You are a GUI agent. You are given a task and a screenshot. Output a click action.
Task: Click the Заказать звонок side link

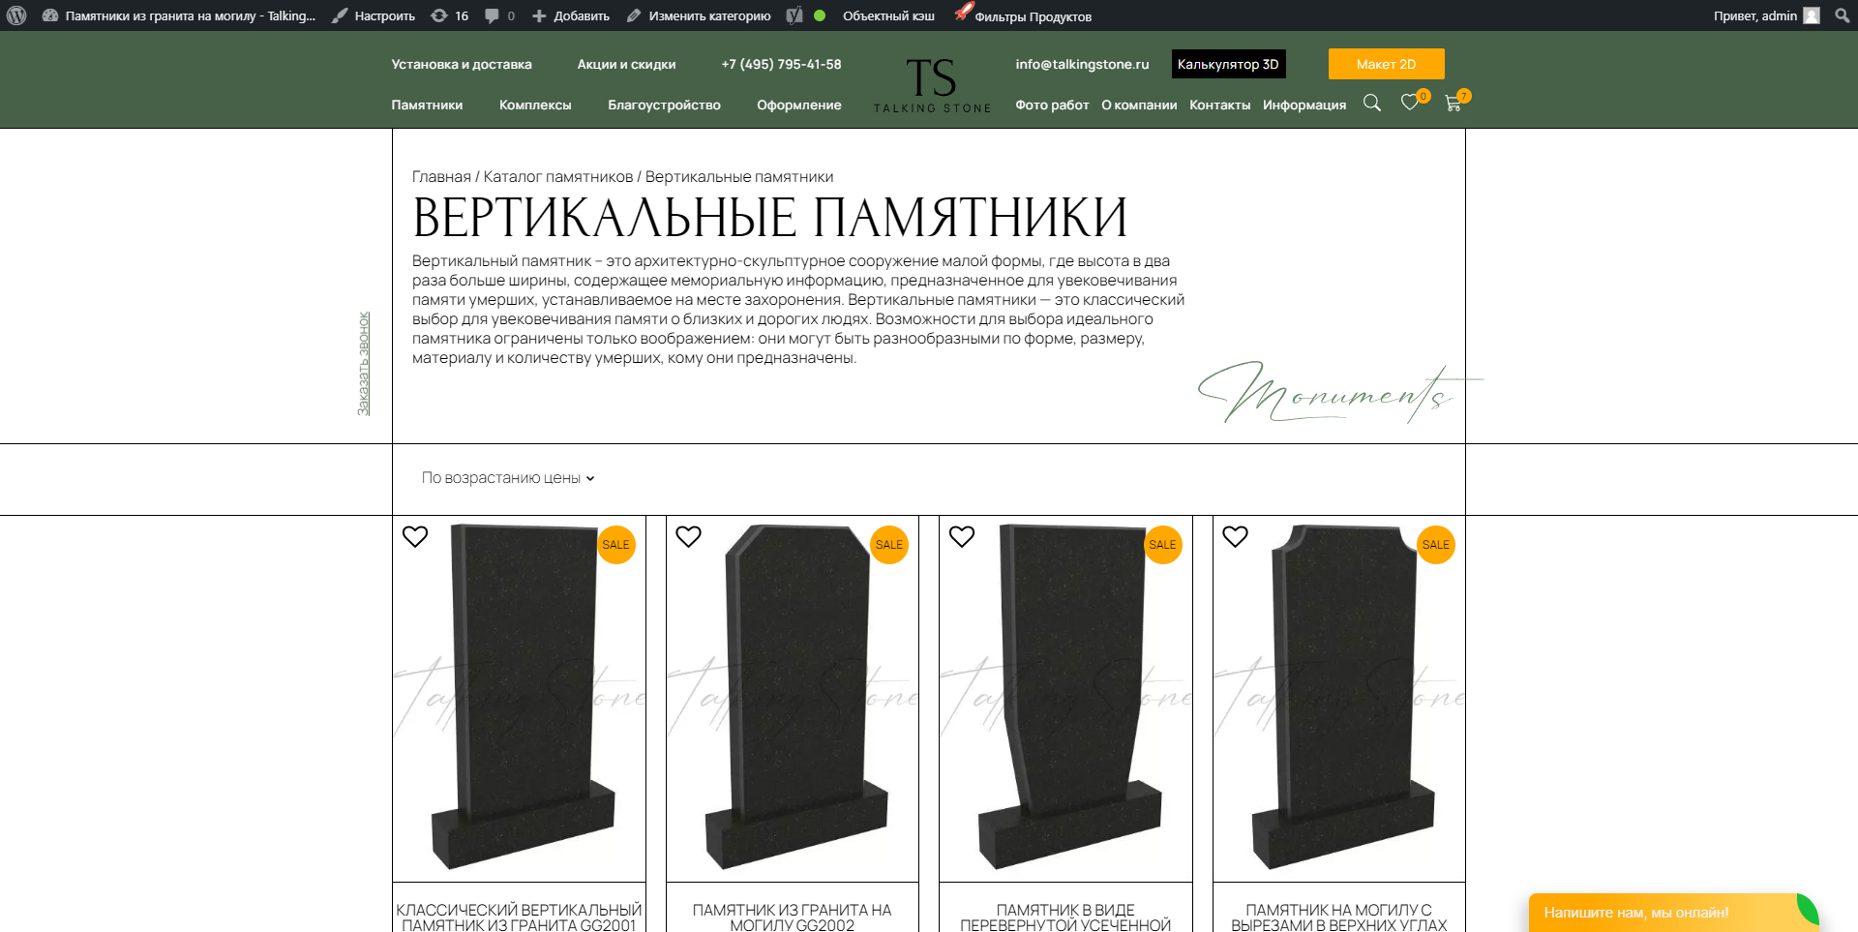pyautogui.click(x=364, y=364)
